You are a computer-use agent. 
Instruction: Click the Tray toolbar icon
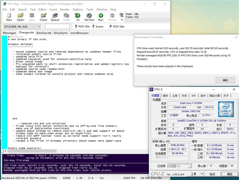coord(122,17)
